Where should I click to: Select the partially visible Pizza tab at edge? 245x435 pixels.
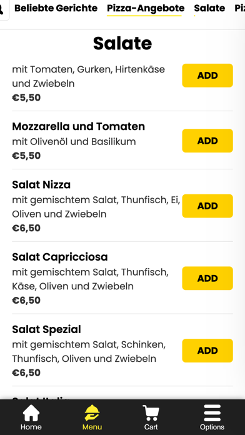tap(240, 8)
